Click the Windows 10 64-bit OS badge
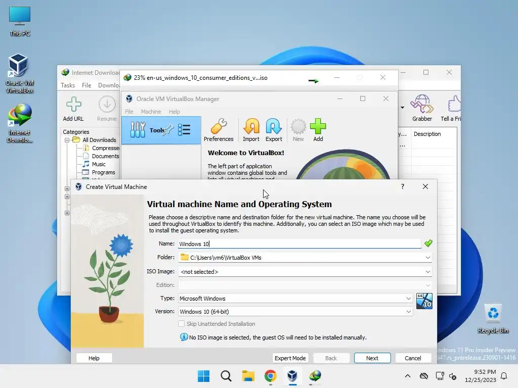 424,301
